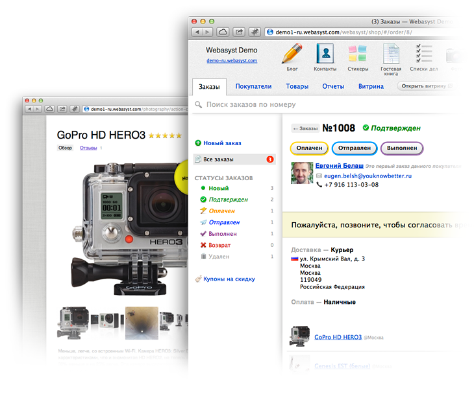The height and width of the screenshot is (405, 474).
Task: Select the first GoPro thumbnail in the gallery
Action: (x=73, y=323)
